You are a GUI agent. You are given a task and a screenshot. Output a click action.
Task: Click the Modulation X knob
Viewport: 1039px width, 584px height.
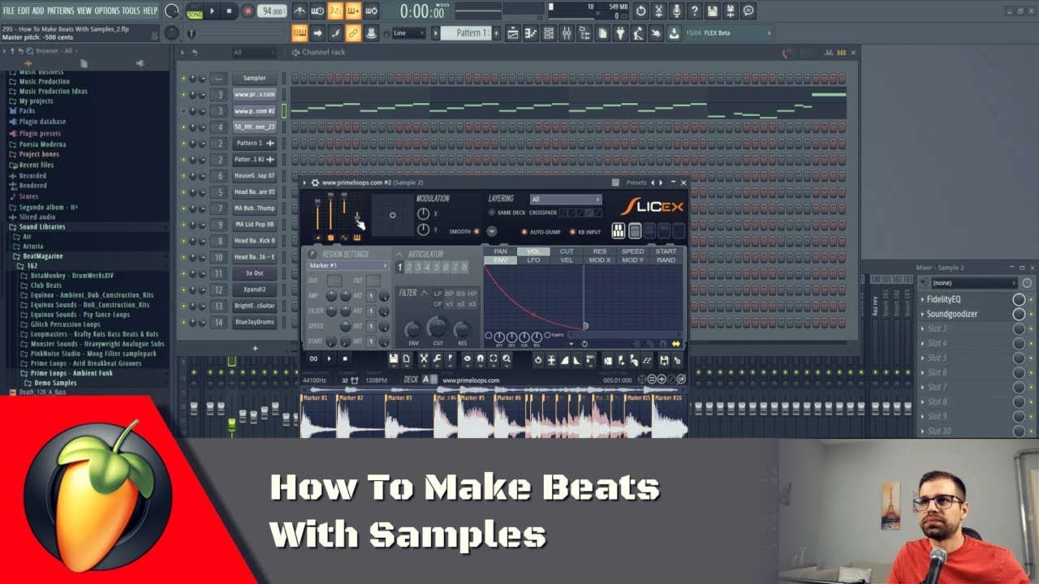point(423,214)
